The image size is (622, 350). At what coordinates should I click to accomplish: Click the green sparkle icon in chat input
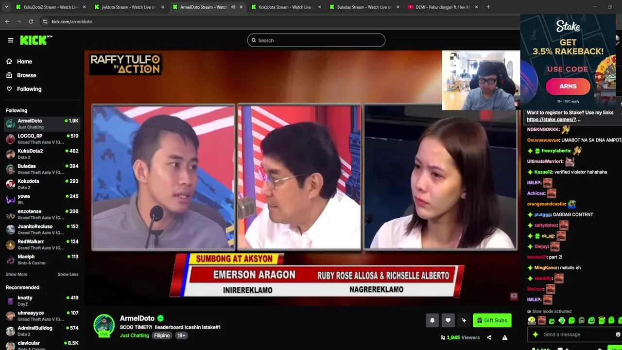[536, 334]
